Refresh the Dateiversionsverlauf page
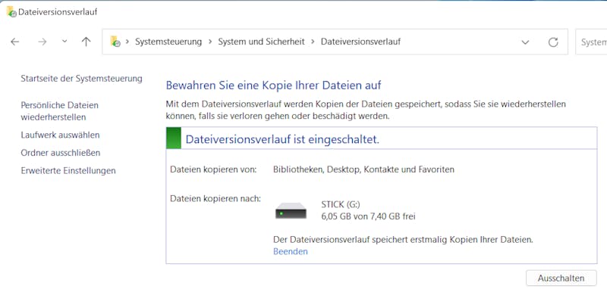Screen dimensions: 607x289 tap(553, 42)
